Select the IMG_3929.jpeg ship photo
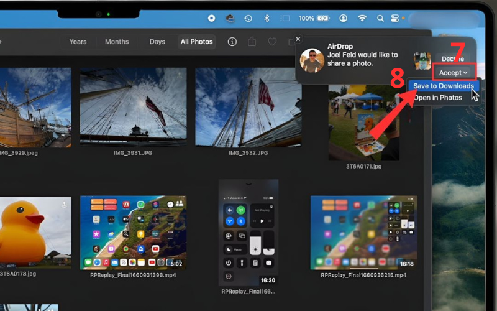Screen dimensions: 497x311 (x=35, y=107)
